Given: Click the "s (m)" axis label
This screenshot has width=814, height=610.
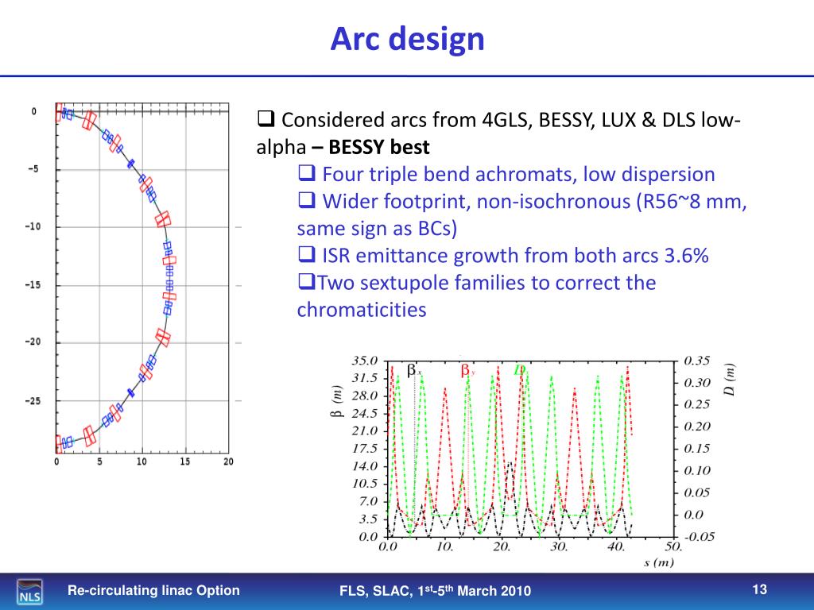Looking at the screenshot, I should pos(658,562).
